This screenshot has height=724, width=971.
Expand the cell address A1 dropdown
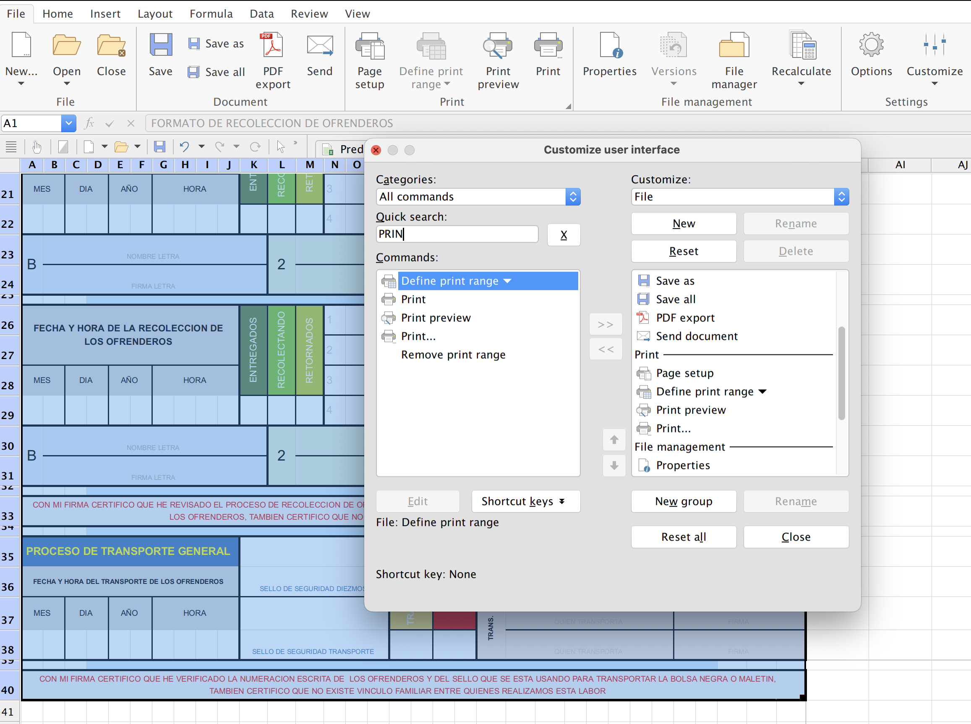(x=68, y=124)
